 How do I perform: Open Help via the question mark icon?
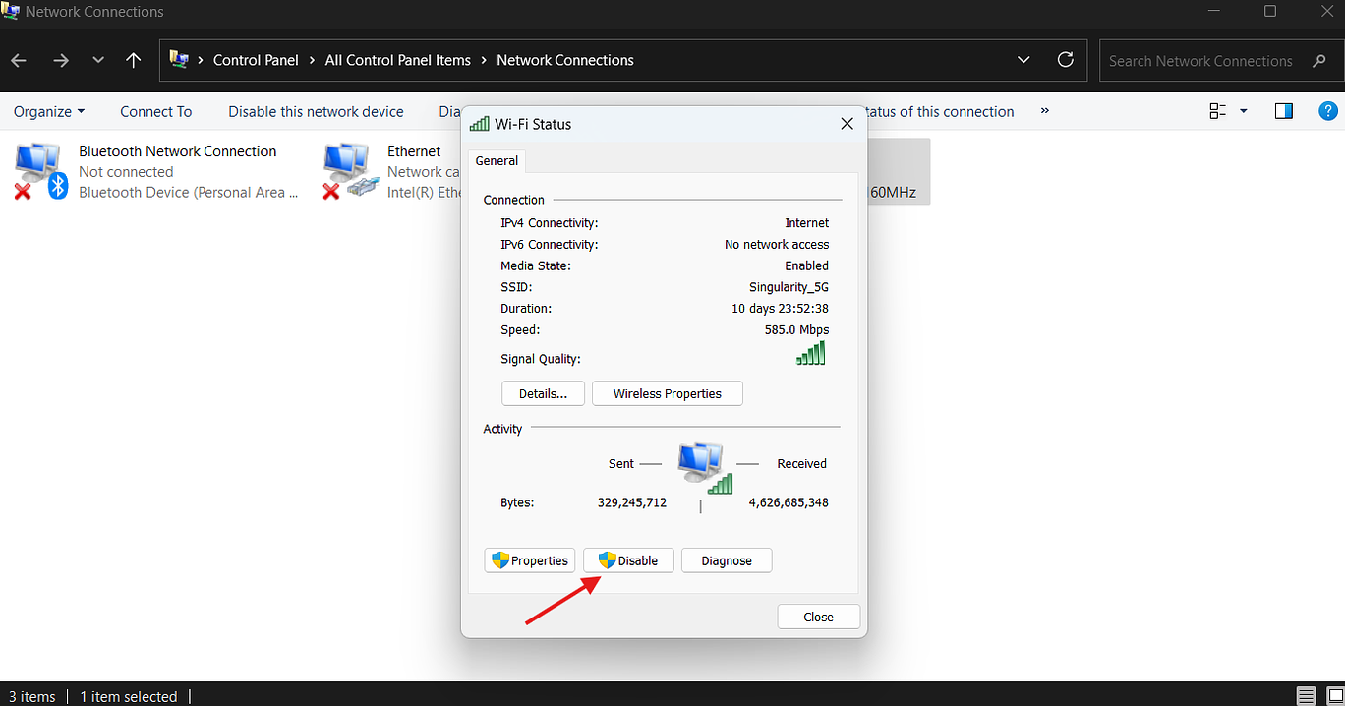pyautogui.click(x=1329, y=111)
